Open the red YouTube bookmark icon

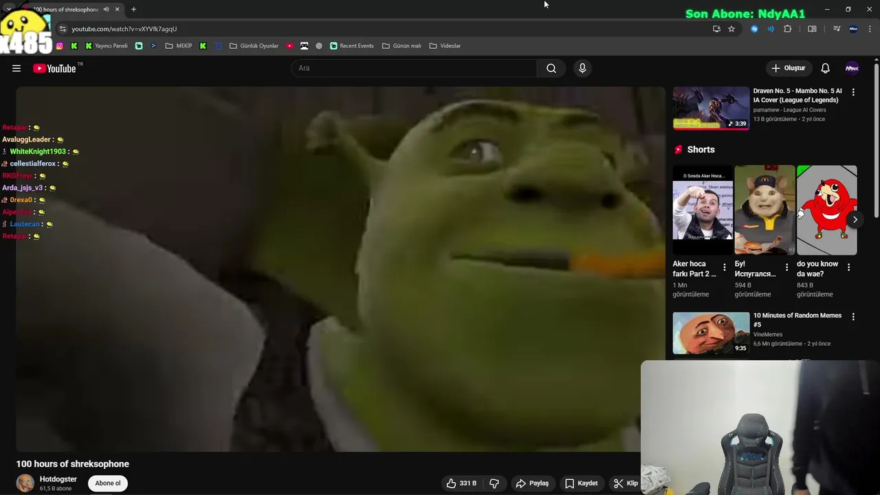(289, 46)
